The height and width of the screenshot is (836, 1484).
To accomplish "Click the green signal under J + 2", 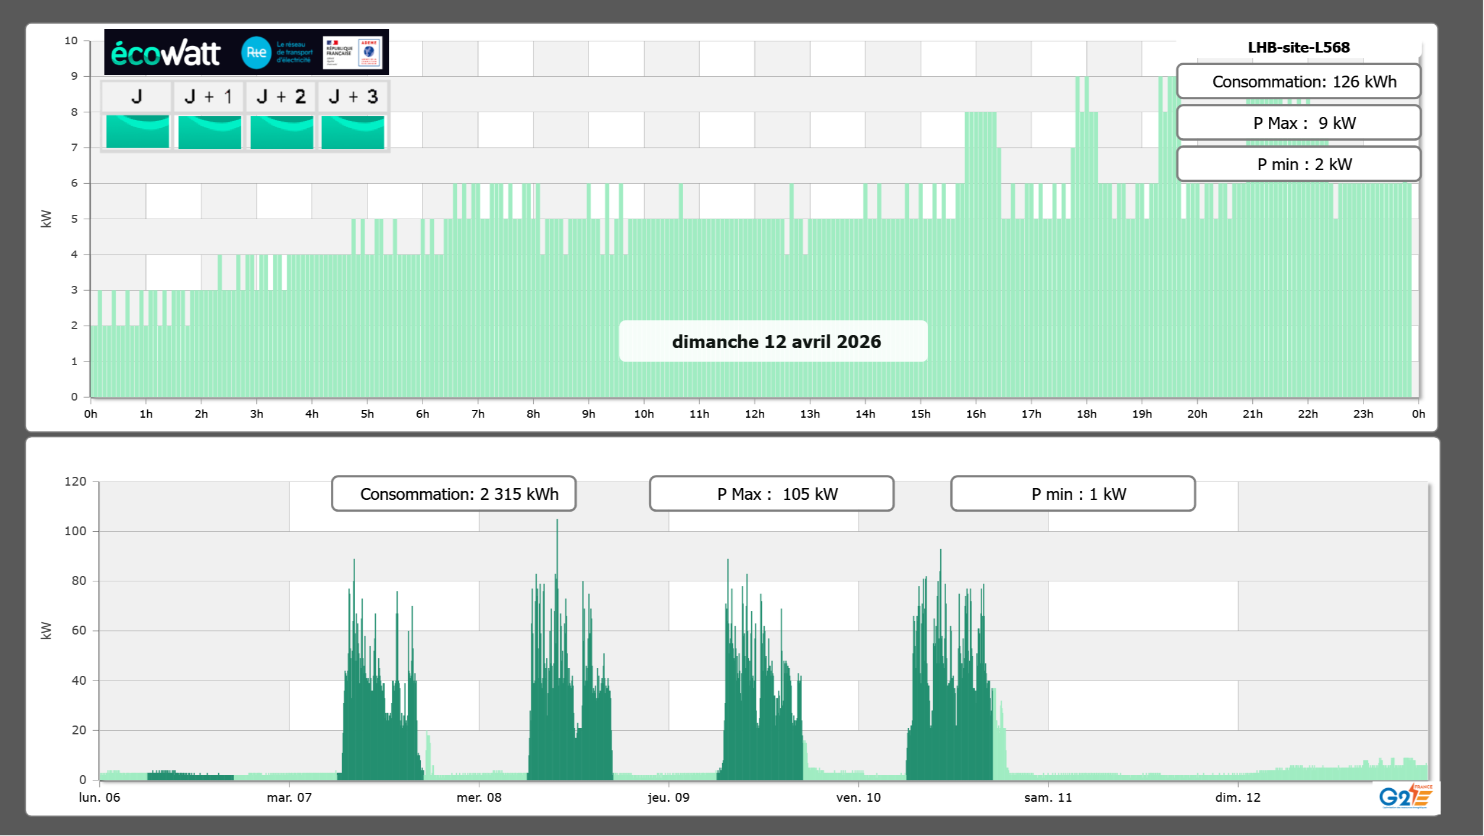I will tap(281, 131).
